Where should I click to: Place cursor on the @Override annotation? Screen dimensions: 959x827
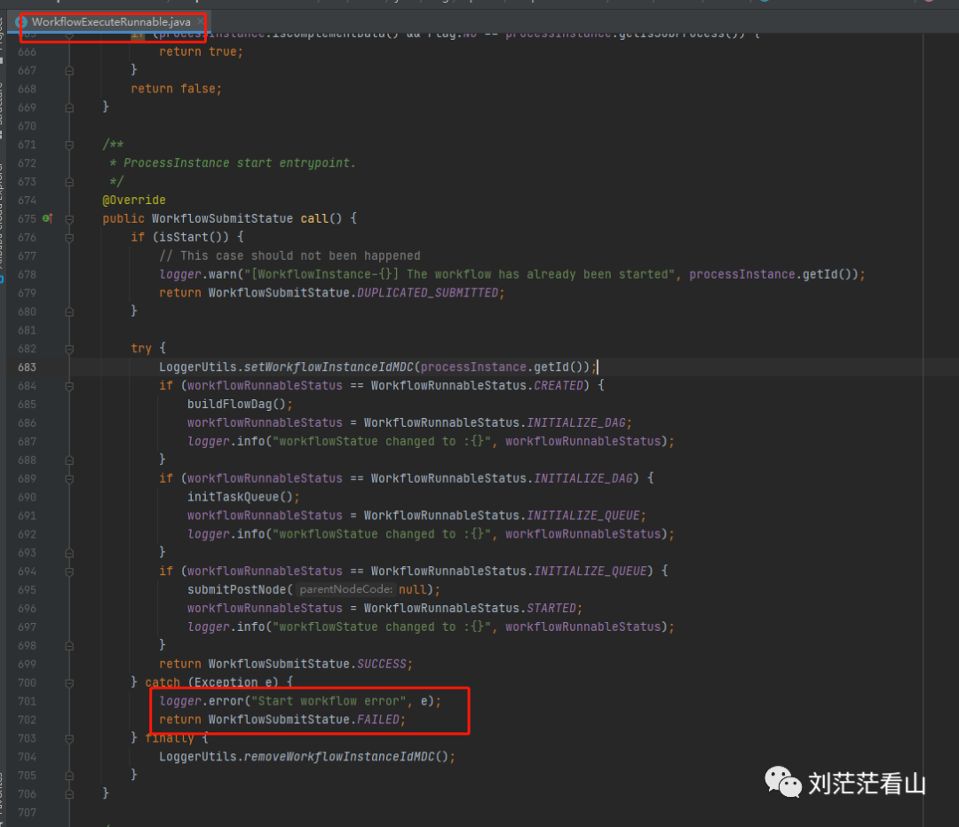134,200
